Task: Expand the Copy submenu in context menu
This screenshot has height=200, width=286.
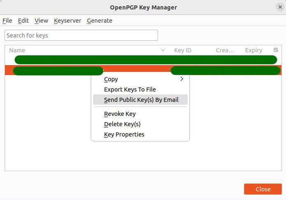Action: (x=140, y=79)
